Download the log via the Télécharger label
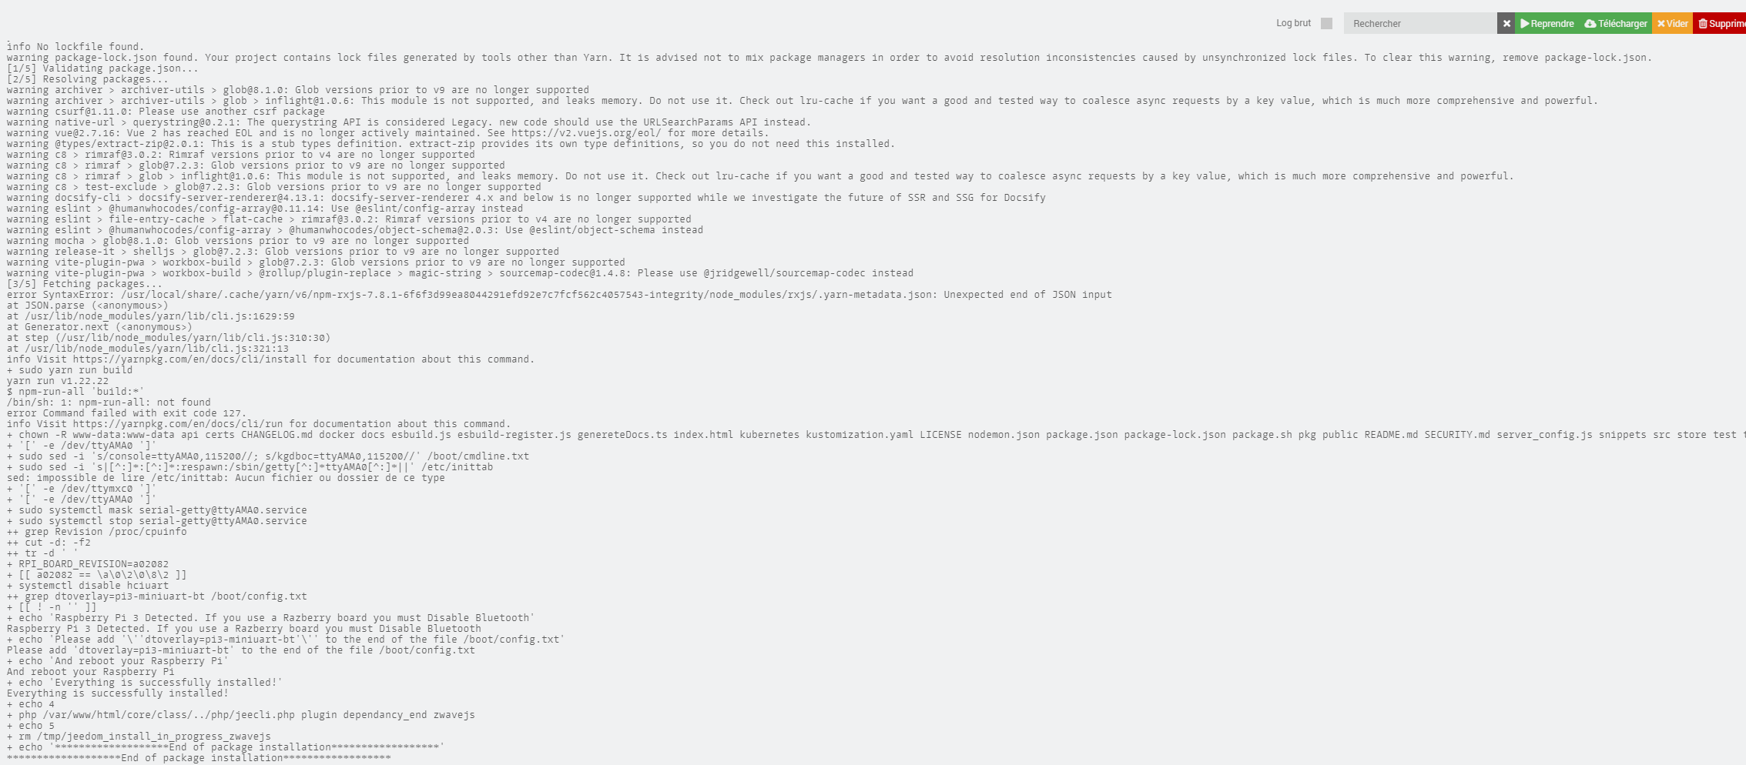Screen dimensions: 1746x765 [1622, 24]
